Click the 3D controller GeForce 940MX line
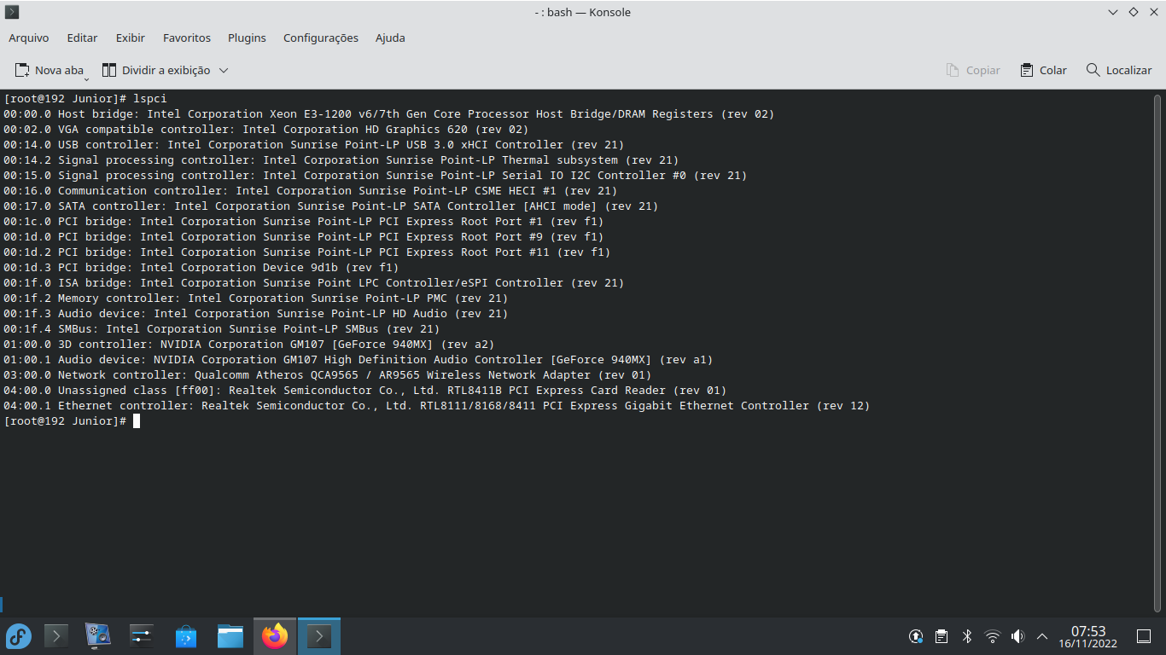Viewport: 1166px width, 655px height. click(249, 345)
